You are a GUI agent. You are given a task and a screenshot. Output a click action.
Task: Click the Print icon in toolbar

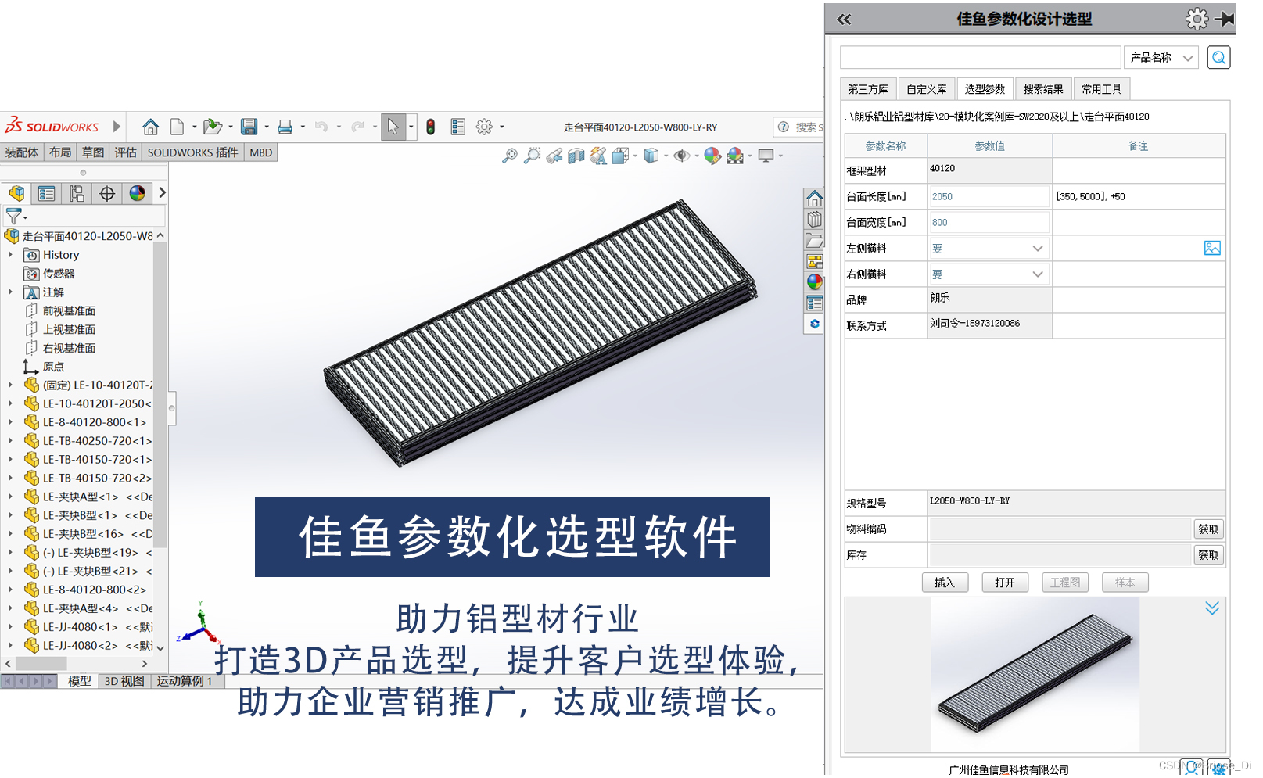[x=285, y=127]
